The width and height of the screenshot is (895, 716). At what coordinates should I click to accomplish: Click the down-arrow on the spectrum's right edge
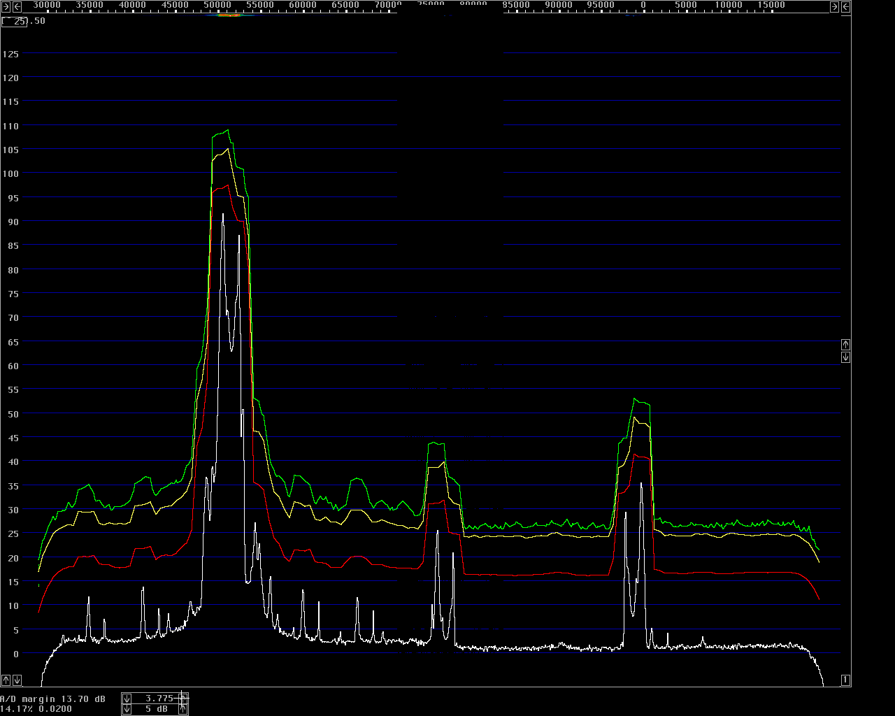click(845, 357)
